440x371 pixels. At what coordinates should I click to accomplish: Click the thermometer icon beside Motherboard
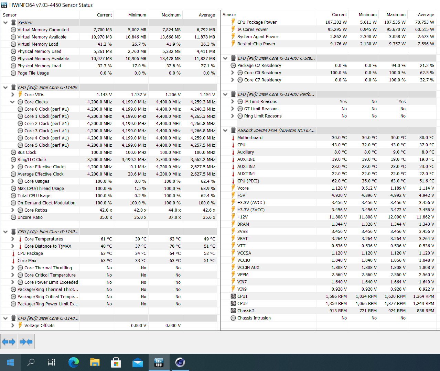click(233, 137)
